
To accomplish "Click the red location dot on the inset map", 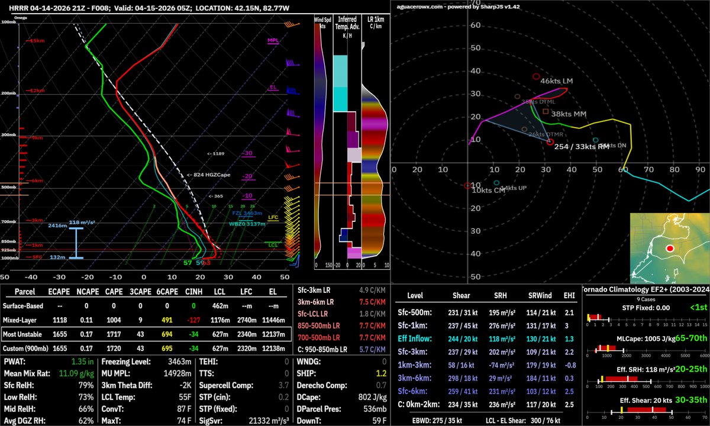I will click(x=670, y=249).
